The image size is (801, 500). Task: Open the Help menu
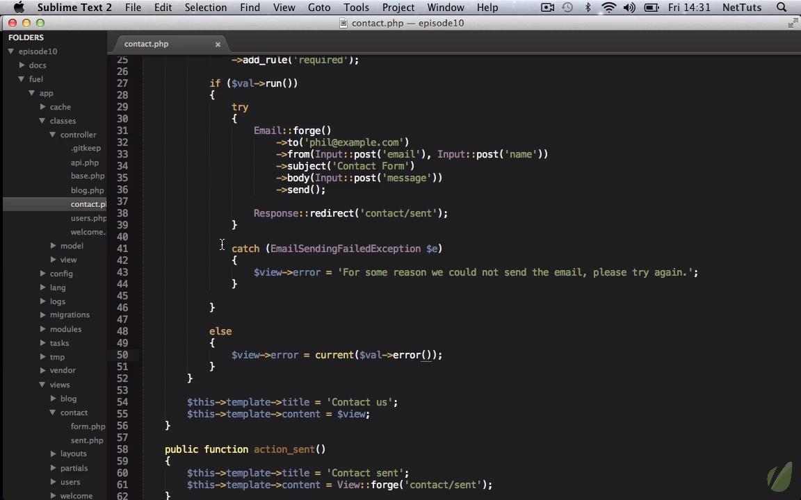[487, 7]
